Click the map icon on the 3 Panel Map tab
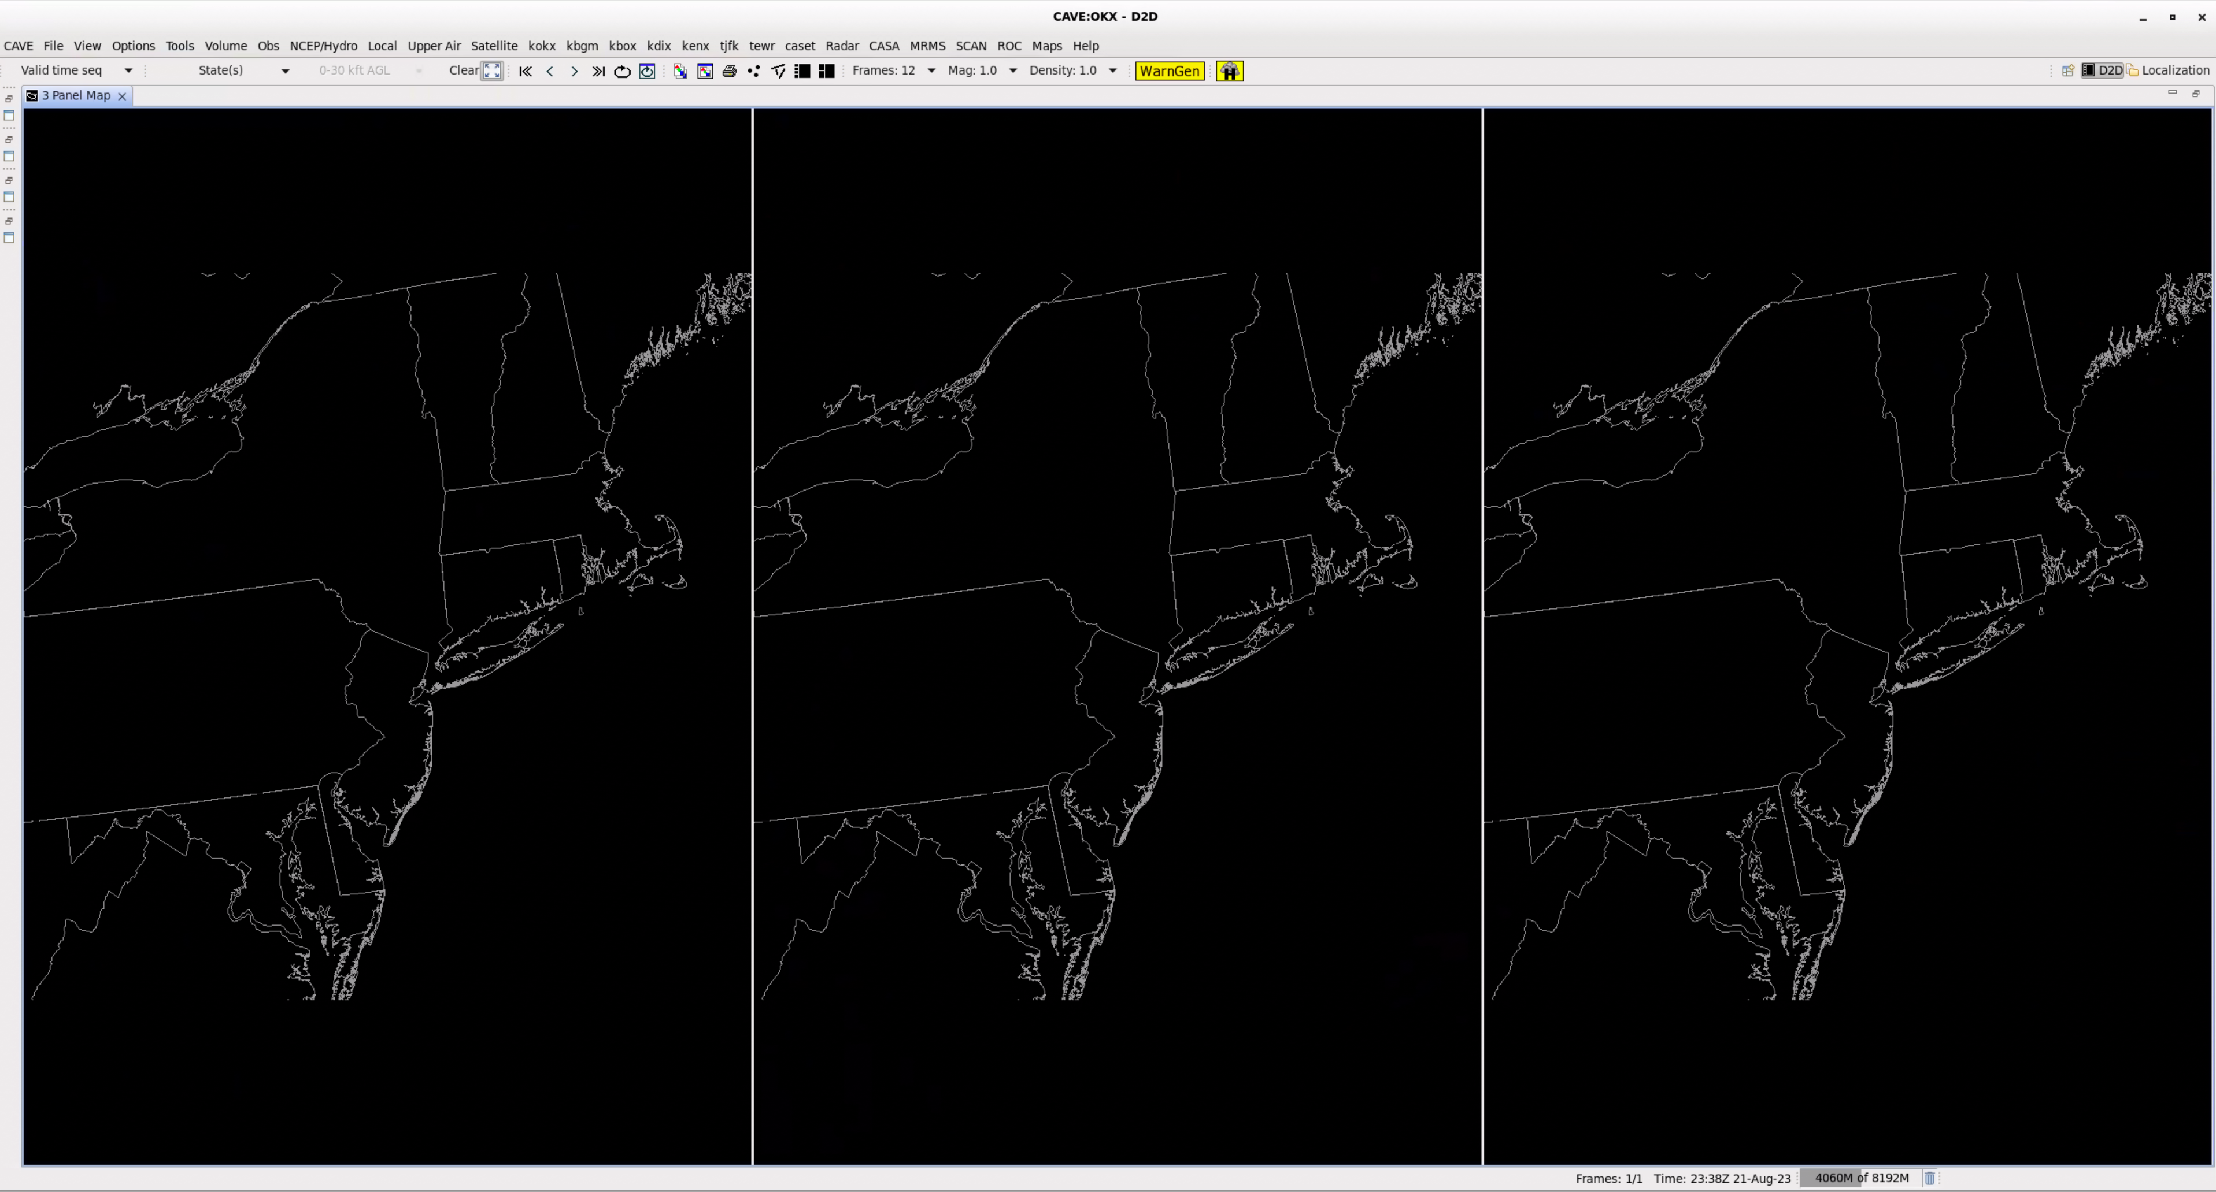This screenshot has width=2216, height=1192. 32,95
